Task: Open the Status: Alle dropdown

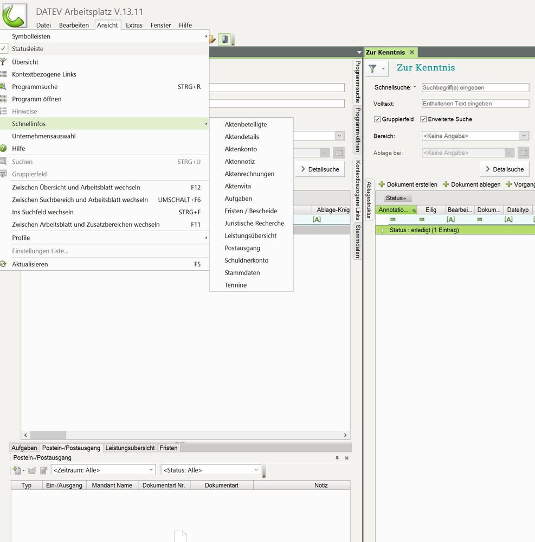Action: pos(256,470)
